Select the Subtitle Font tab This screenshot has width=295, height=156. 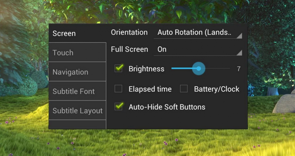(77, 91)
